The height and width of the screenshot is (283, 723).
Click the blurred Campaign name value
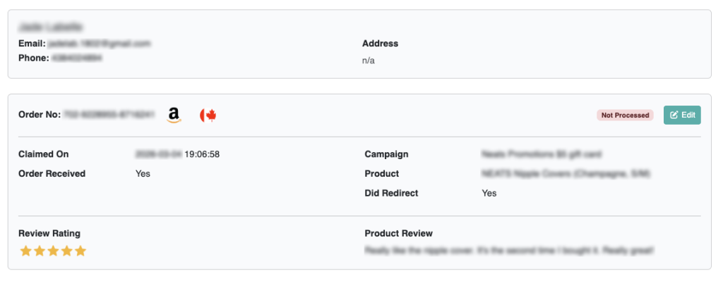[541, 154]
